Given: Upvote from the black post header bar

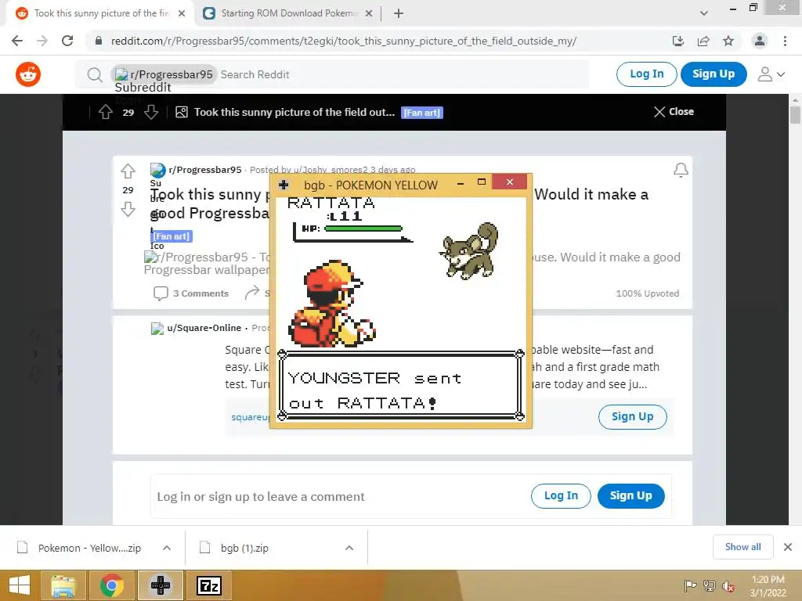Looking at the screenshot, I should (x=106, y=112).
